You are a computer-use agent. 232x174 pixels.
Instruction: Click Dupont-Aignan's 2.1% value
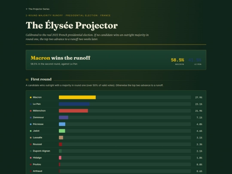[199, 151]
